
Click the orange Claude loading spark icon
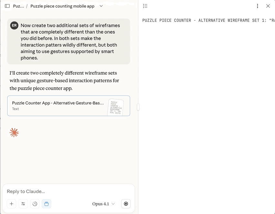(x=14, y=132)
